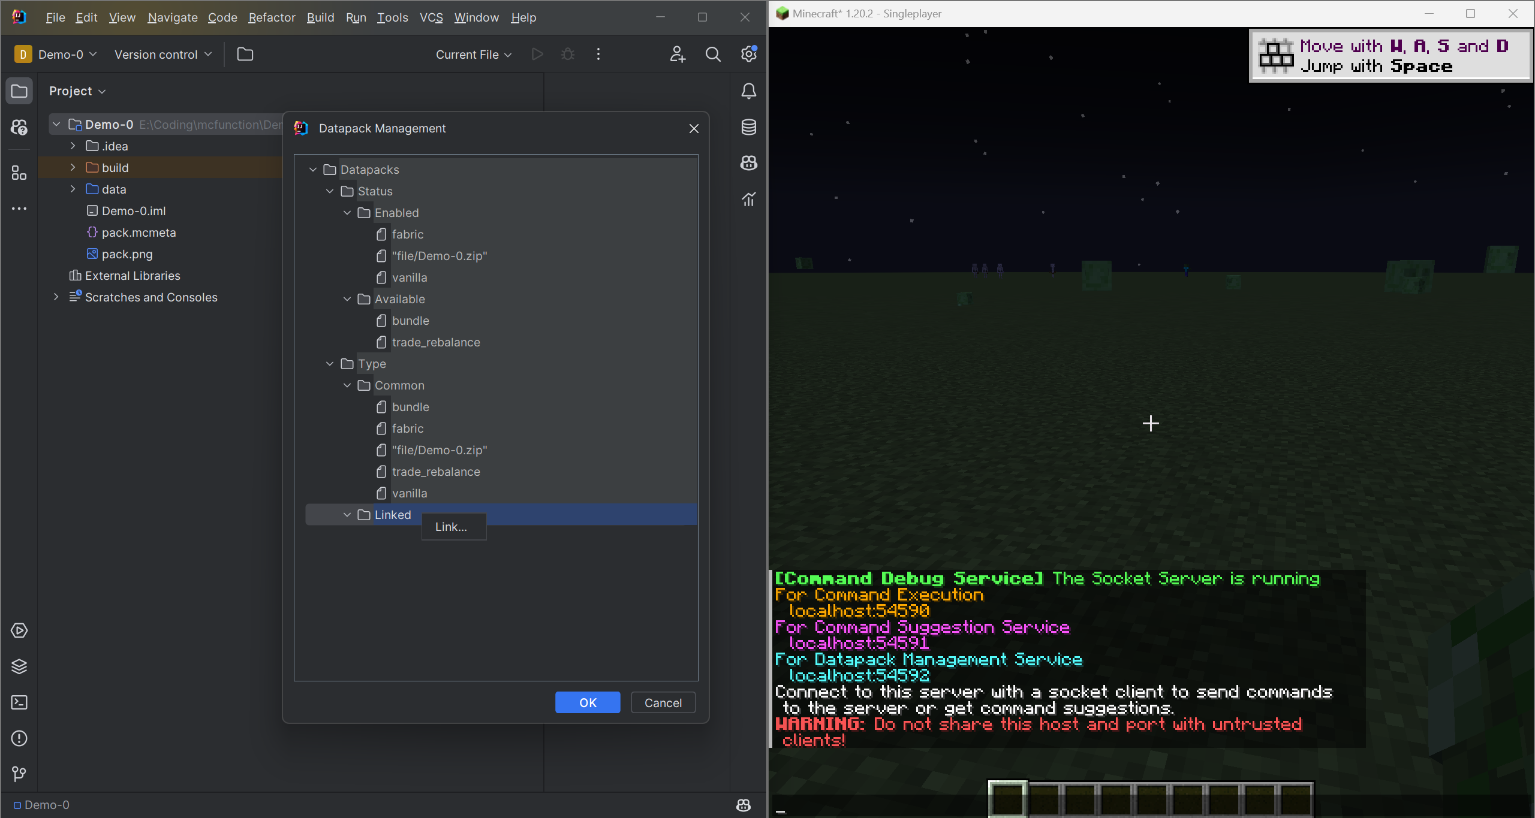The image size is (1535, 818).
Task: Expand the build folder in Project tree
Action: click(73, 168)
